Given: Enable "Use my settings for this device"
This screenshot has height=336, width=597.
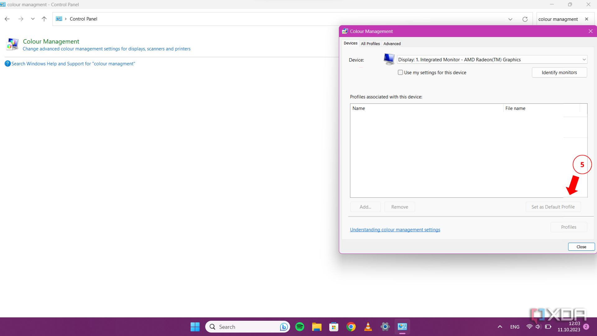Looking at the screenshot, I should [400, 72].
